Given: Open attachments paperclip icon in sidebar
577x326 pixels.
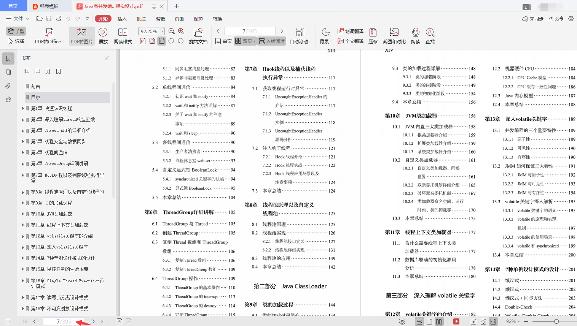Looking at the screenshot, I should (x=8, y=86).
